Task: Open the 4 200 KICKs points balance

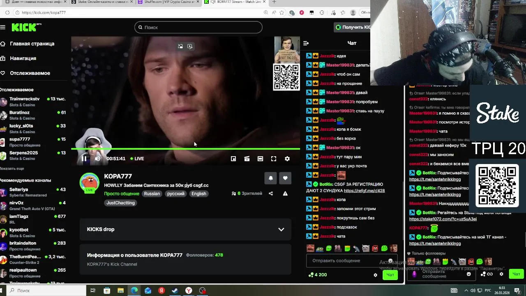Action: pos(318,275)
